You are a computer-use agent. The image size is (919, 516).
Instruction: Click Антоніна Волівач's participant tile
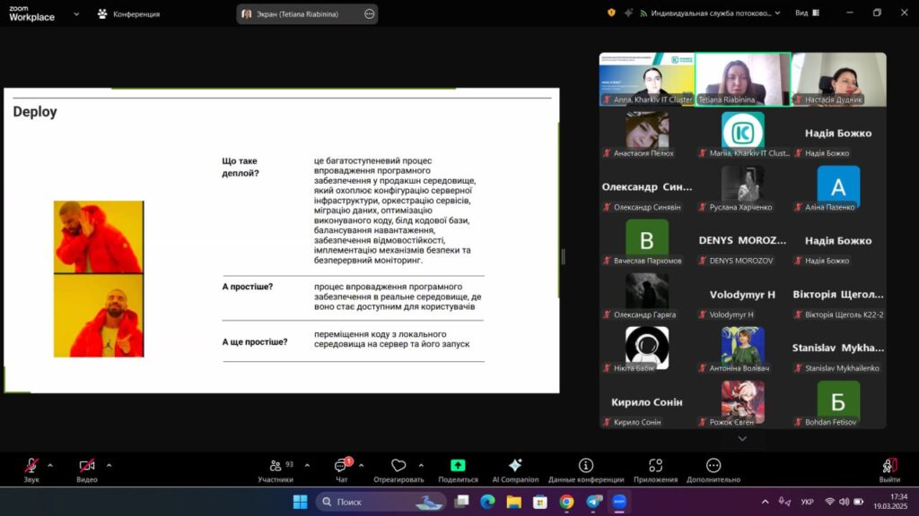(742, 348)
